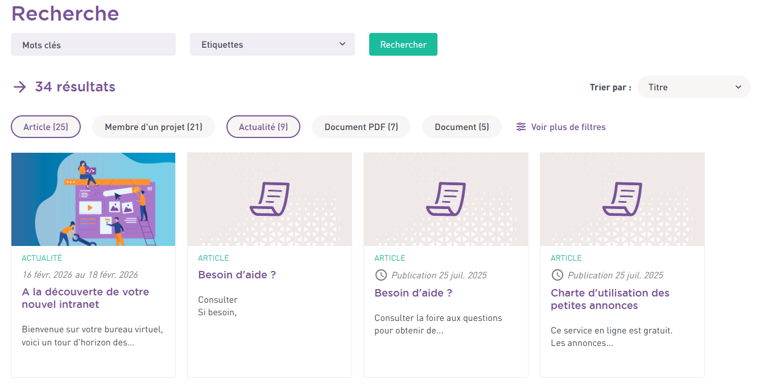The width and height of the screenshot is (760, 384).
Task: Click the clock icon on Charte card
Action: coord(557,276)
